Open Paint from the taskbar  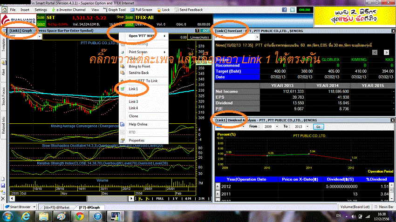61,216
